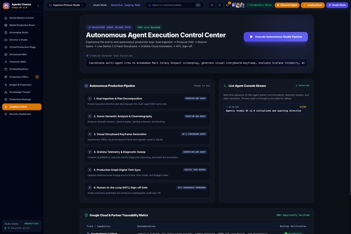Screen dimensions: 351x234
Task: Open the layout settings icon in top bar
Action: 219,5
